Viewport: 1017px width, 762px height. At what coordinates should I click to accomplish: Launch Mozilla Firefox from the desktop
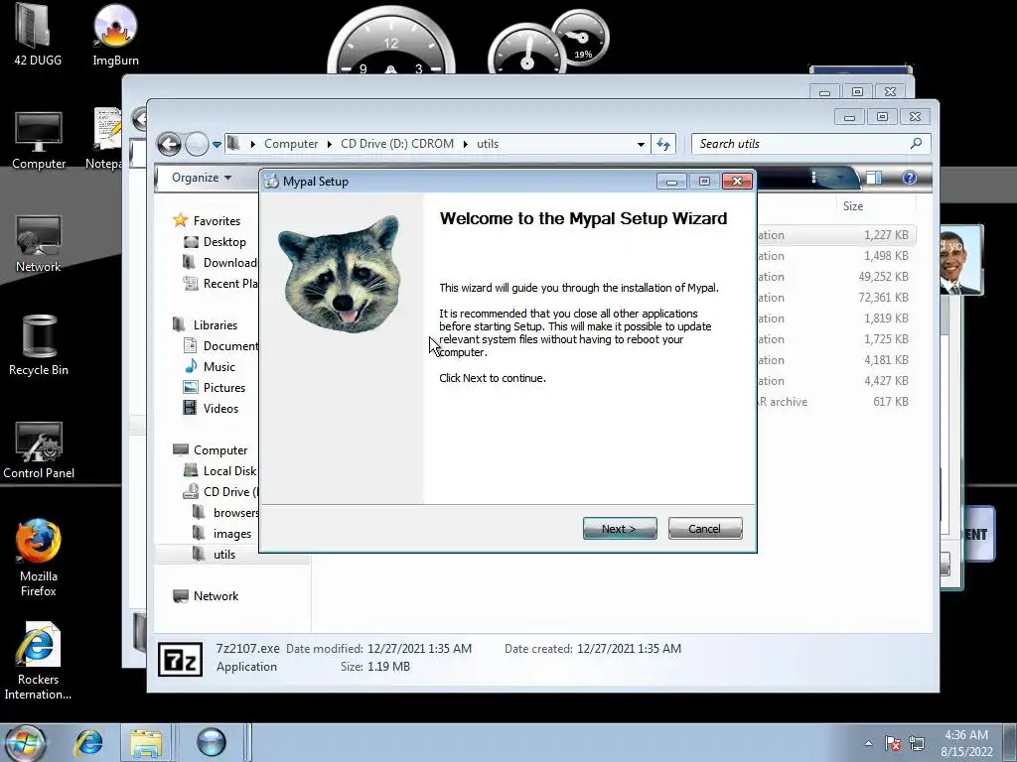coord(39,558)
